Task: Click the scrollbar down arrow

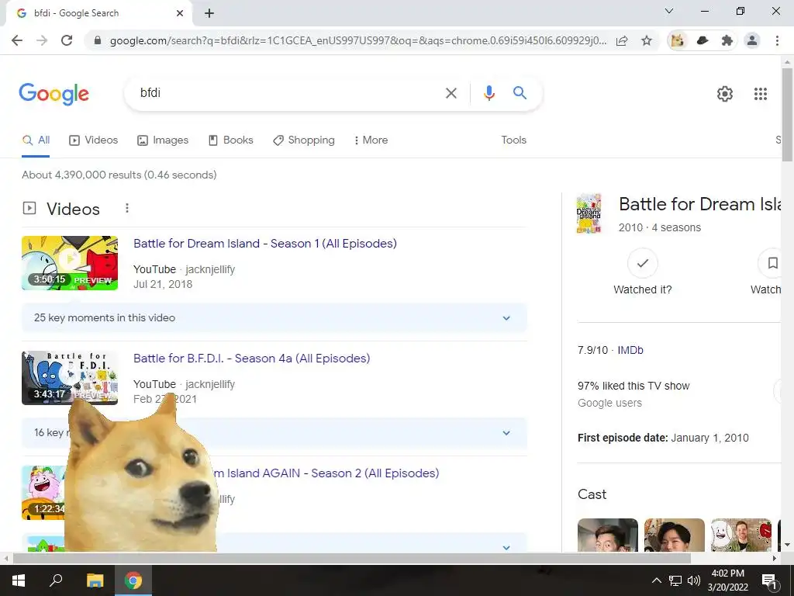Action: 788,546
